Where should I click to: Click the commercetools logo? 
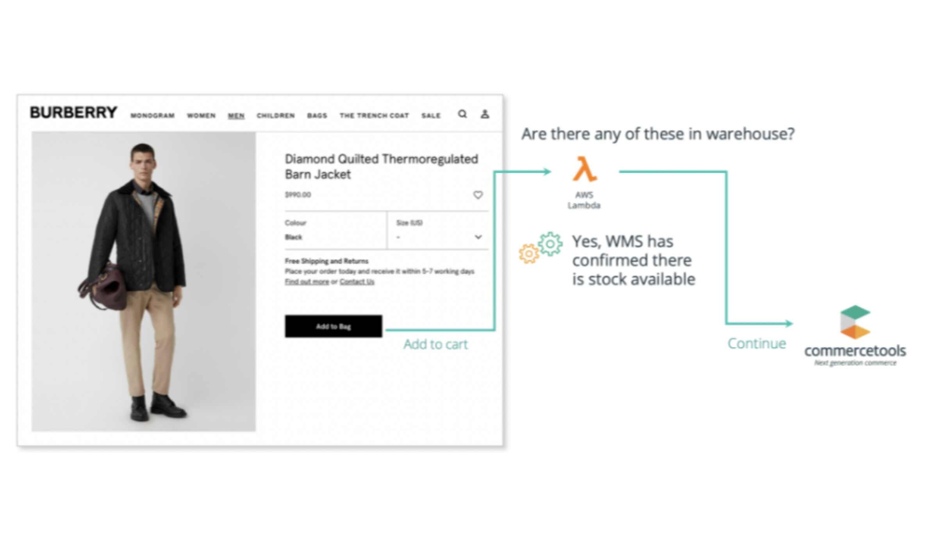855,335
